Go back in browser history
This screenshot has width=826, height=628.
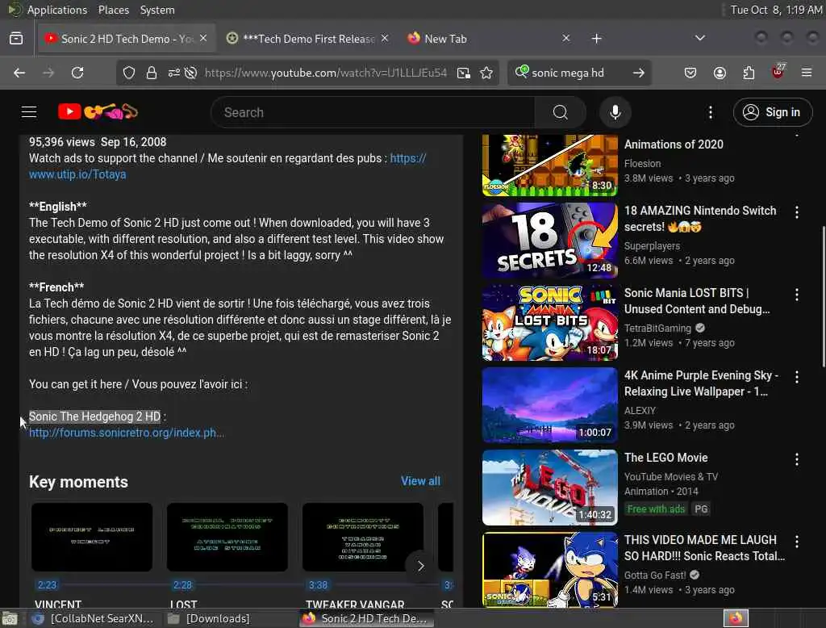[x=19, y=73]
